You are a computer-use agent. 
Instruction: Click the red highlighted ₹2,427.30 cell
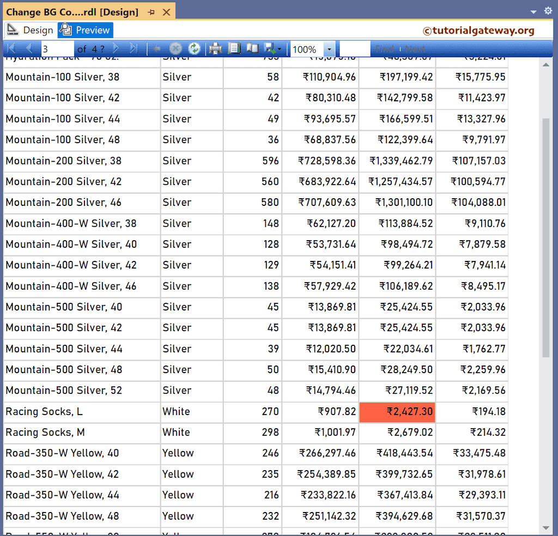point(397,412)
